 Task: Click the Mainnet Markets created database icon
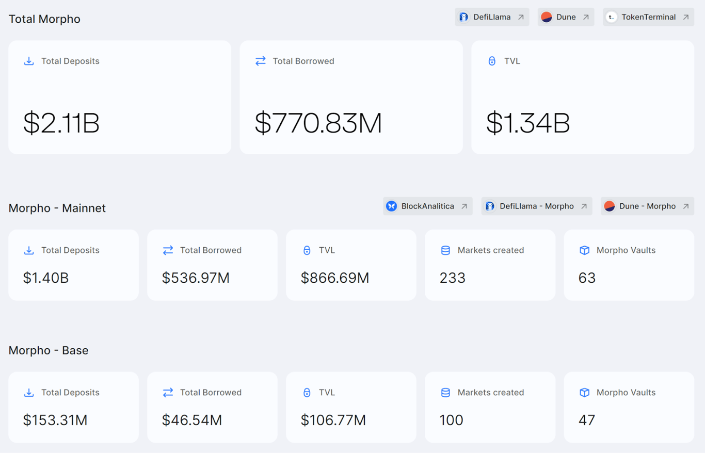click(445, 250)
